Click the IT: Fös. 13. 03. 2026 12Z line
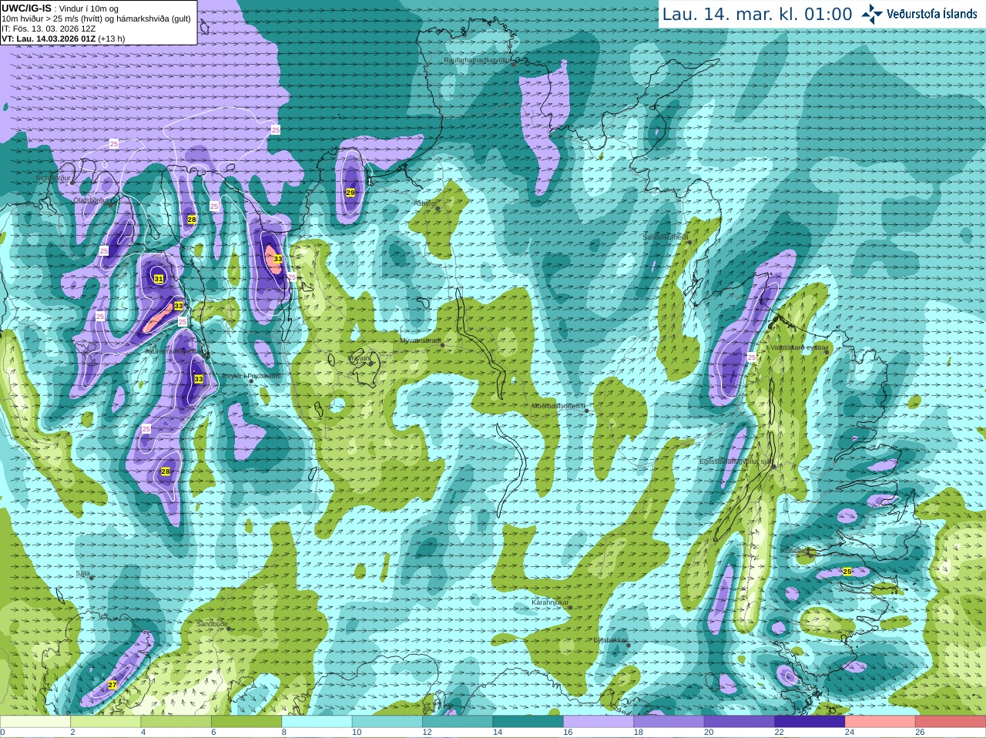 point(49,29)
